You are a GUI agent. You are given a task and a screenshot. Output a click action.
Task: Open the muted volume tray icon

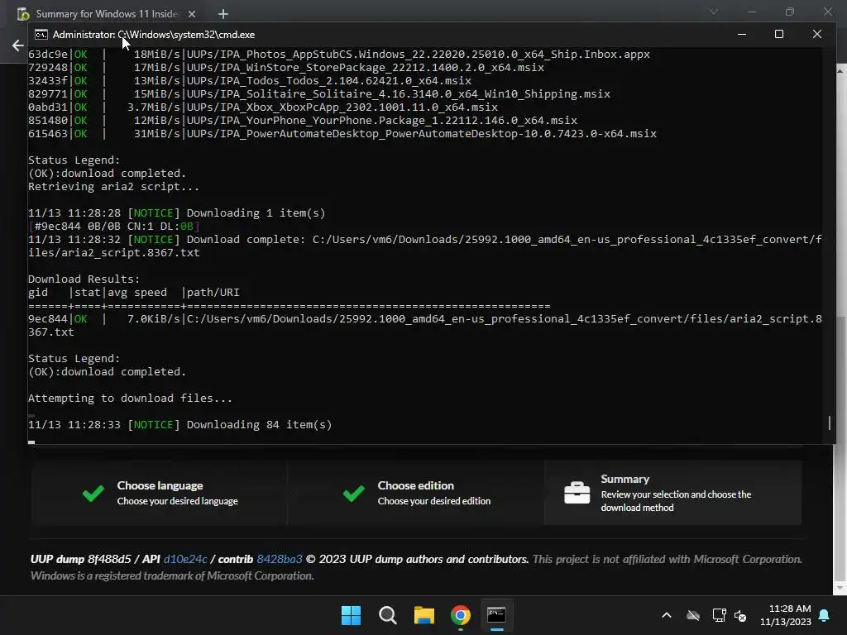point(740,615)
